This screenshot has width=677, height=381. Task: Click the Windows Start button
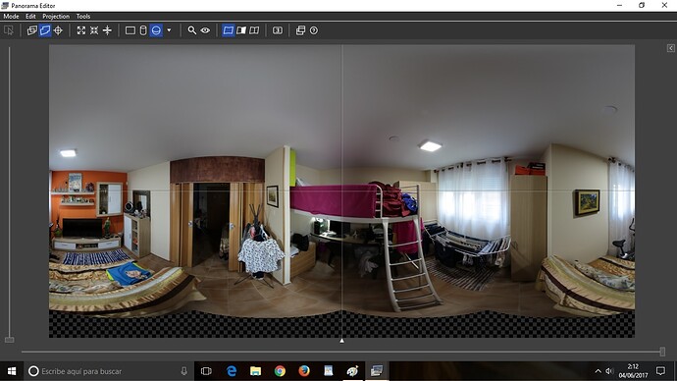[x=12, y=371]
